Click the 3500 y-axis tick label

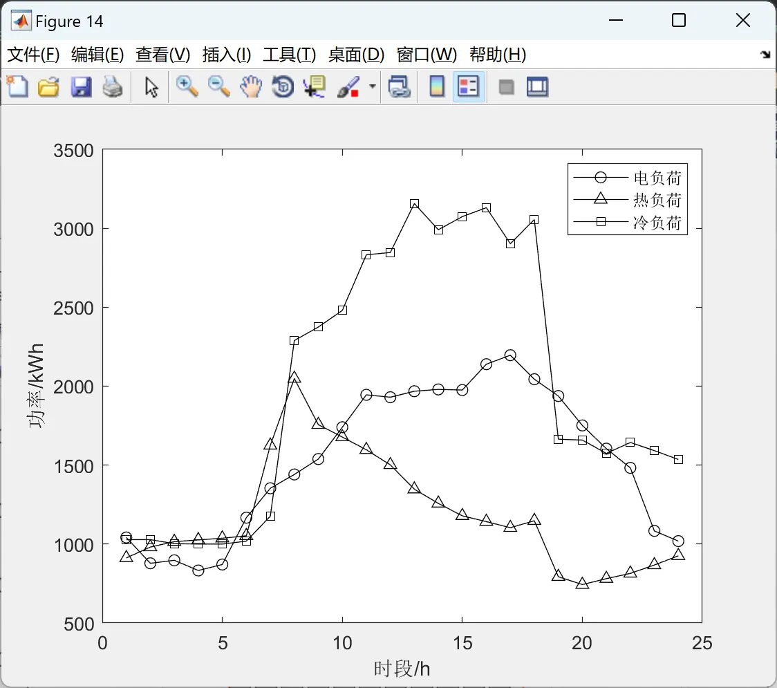point(73,151)
